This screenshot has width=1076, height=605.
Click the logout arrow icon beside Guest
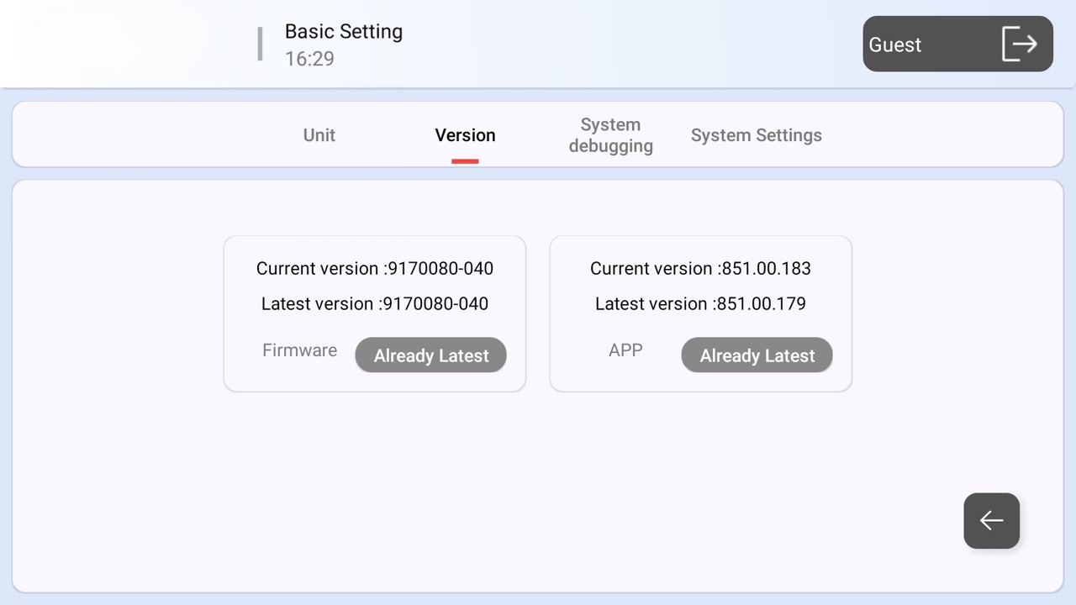click(x=1020, y=44)
